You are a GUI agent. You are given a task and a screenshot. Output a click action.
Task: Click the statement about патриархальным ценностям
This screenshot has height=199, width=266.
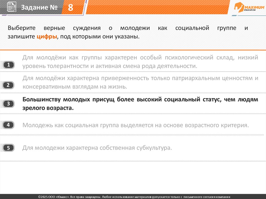point(140,83)
